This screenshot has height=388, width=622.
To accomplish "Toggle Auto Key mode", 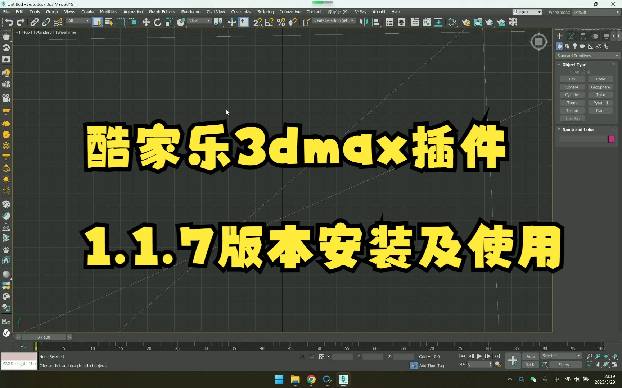I will click(x=531, y=356).
